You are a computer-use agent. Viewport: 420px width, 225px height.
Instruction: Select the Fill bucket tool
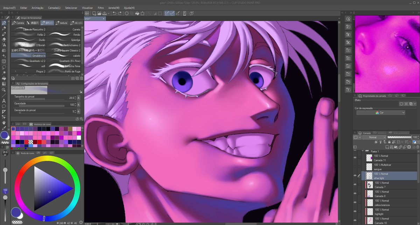(4, 78)
